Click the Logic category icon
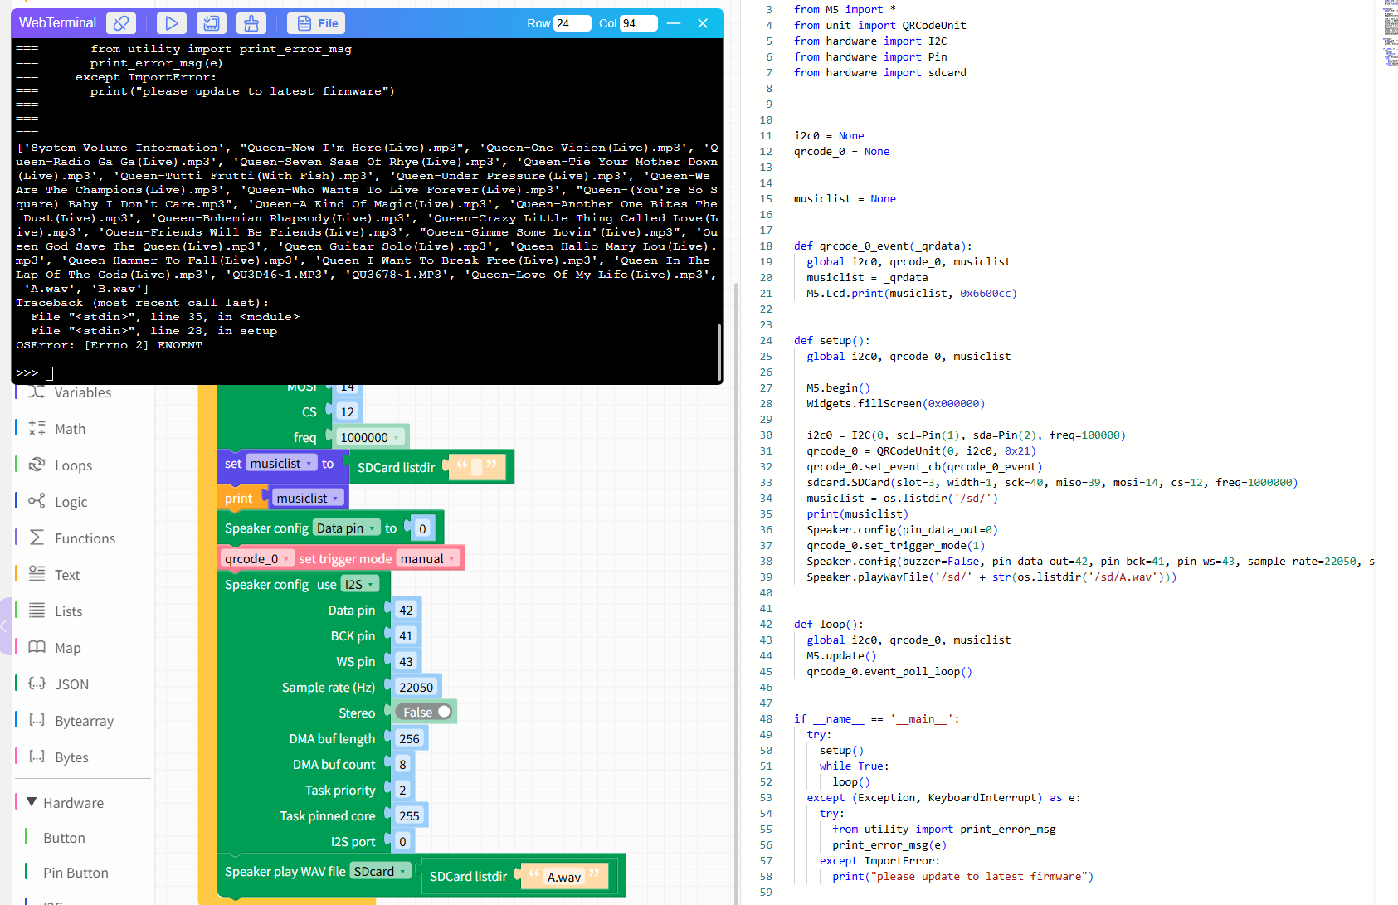Screen dimensions: 1398x905 coord(37,501)
